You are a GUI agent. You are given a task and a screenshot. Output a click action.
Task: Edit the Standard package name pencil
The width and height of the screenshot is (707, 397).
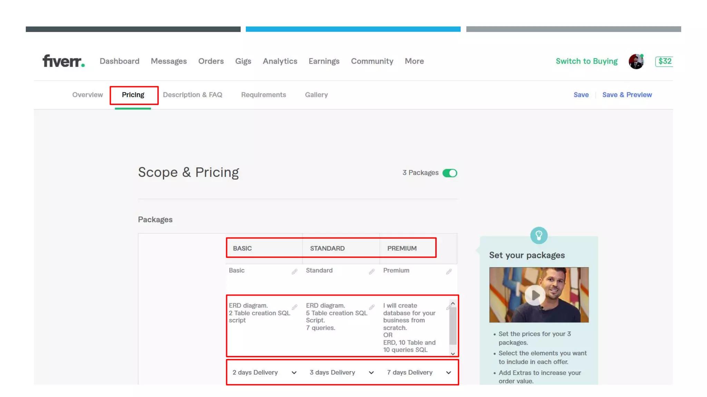(x=371, y=272)
